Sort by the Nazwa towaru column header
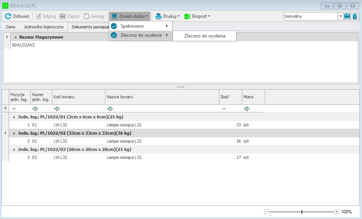Viewport: 362px width, 219px height. point(162,97)
